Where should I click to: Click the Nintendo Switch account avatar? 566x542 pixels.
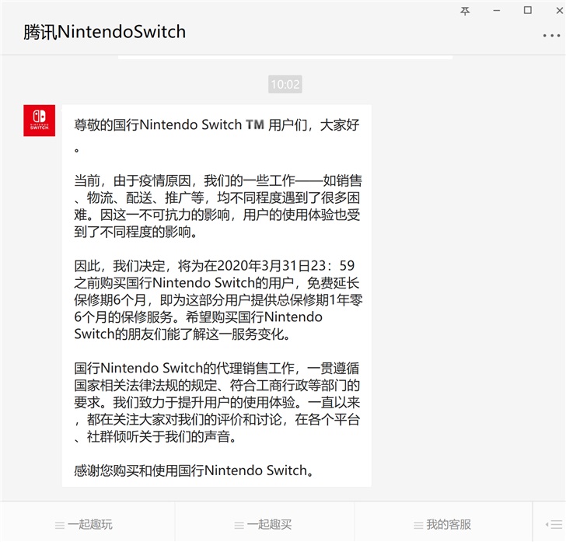[40, 121]
